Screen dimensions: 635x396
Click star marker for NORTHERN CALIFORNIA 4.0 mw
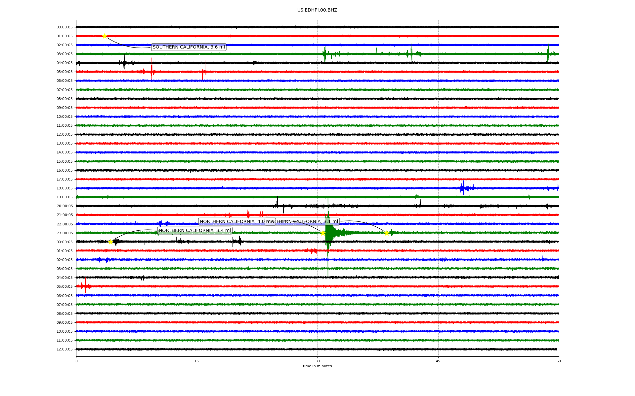[x=323, y=233]
